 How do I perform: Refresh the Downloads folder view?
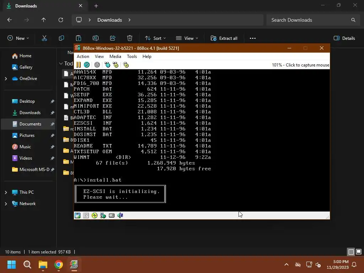click(61, 20)
